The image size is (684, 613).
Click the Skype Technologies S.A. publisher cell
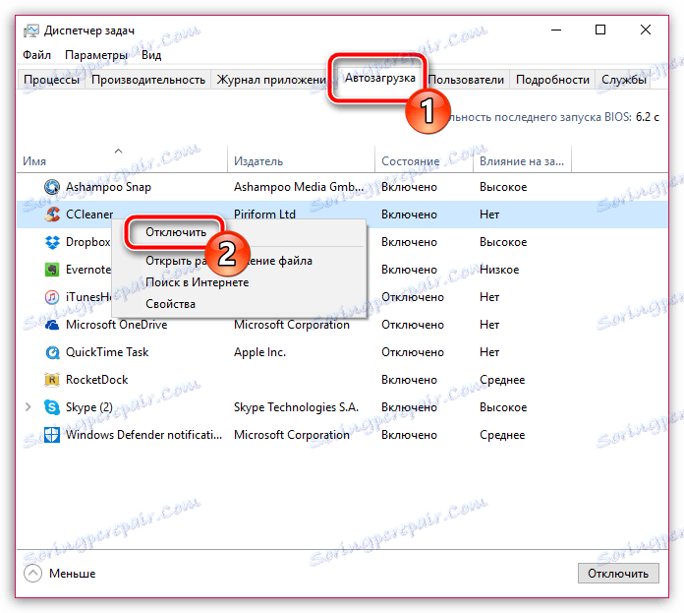click(296, 407)
